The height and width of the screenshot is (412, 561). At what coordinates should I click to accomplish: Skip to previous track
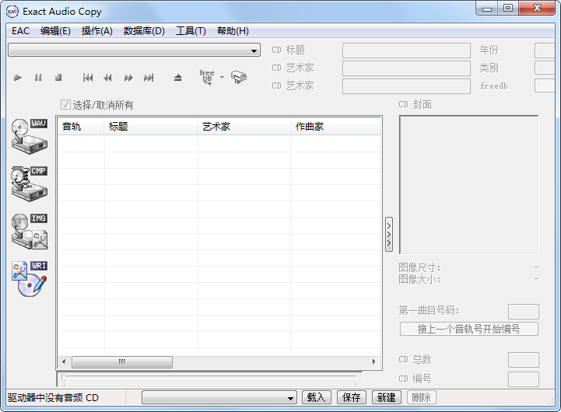tap(88, 78)
